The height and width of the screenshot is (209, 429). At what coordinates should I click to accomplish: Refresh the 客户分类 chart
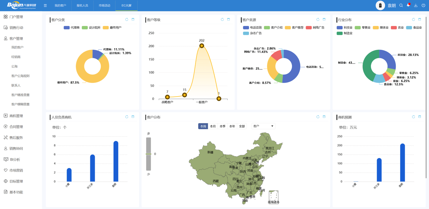pos(127,20)
